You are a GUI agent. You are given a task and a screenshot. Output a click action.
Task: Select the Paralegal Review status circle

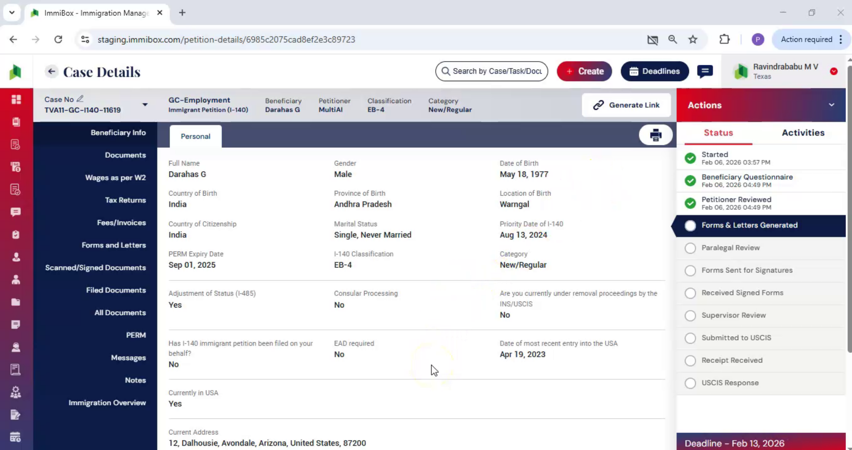[690, 248]
